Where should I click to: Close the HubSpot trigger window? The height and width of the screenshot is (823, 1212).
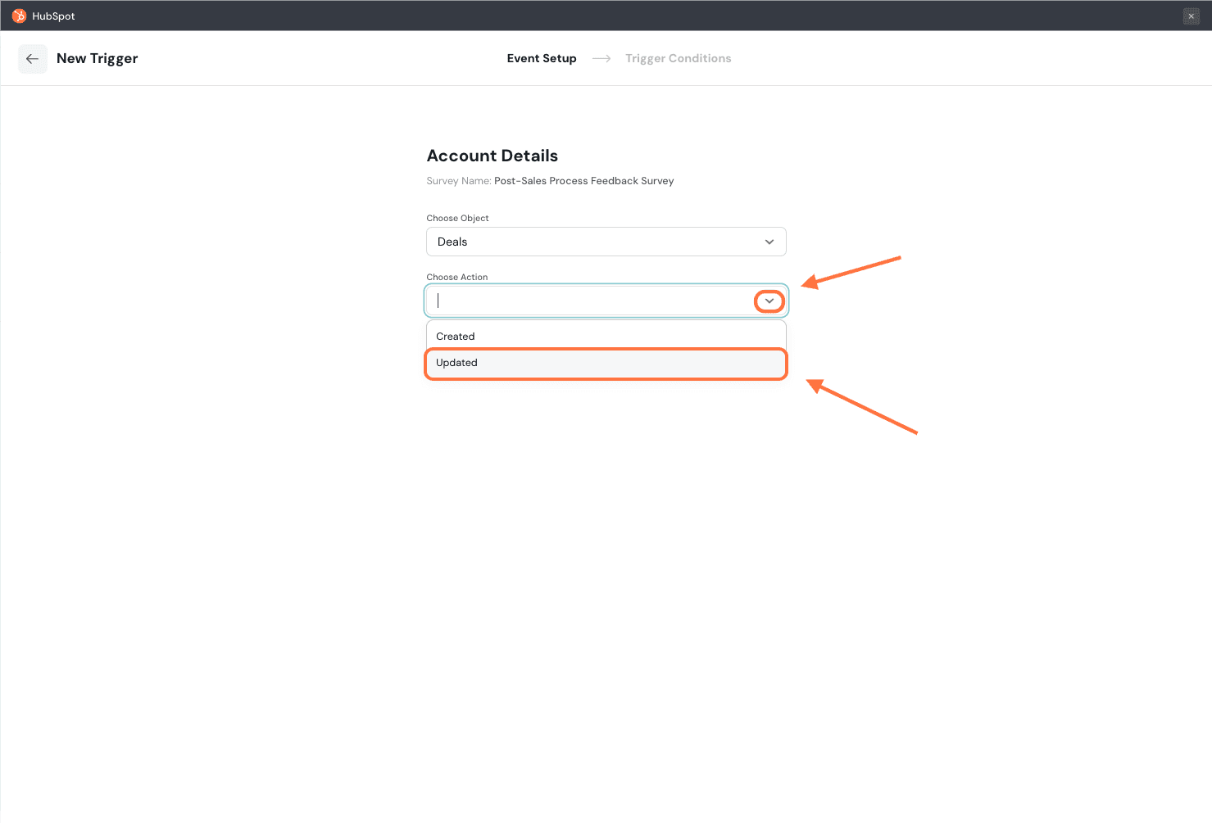click(1191, 16)
